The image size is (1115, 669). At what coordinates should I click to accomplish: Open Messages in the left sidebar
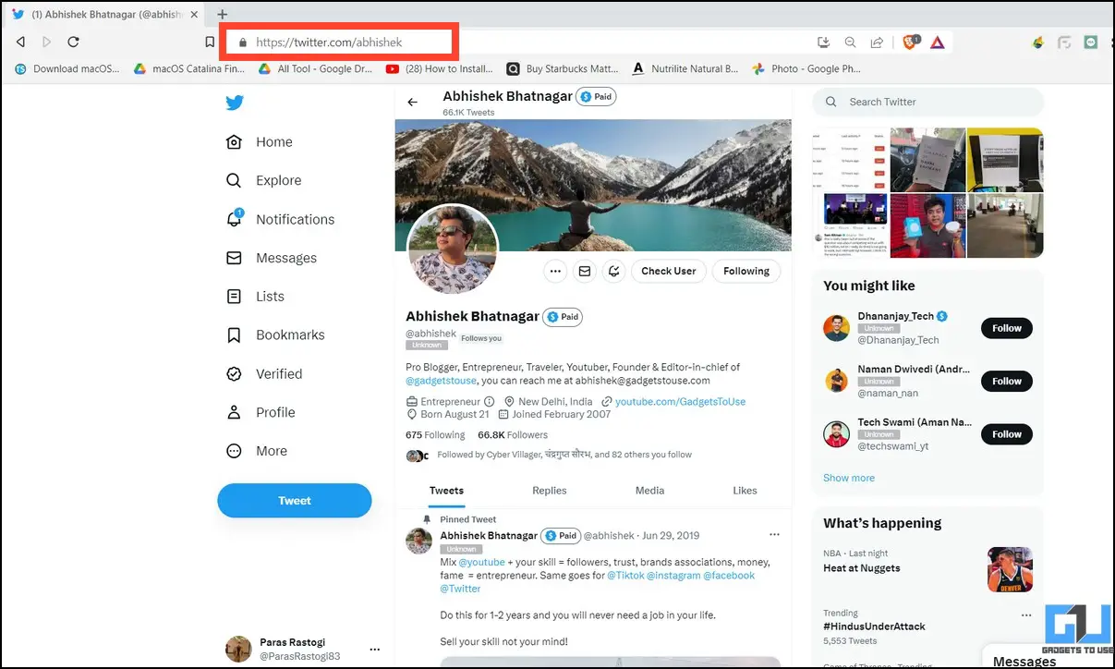click(272, 258)
